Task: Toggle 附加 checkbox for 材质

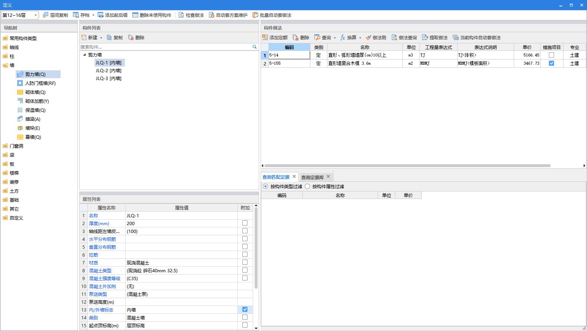Action: (245, 262)
